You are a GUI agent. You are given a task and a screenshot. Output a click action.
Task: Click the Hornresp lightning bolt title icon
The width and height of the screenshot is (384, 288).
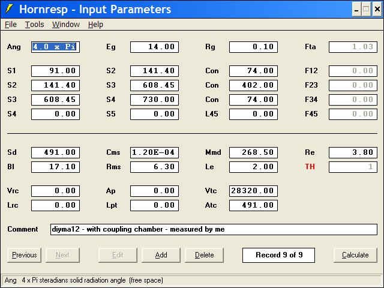tap(10, 9)
